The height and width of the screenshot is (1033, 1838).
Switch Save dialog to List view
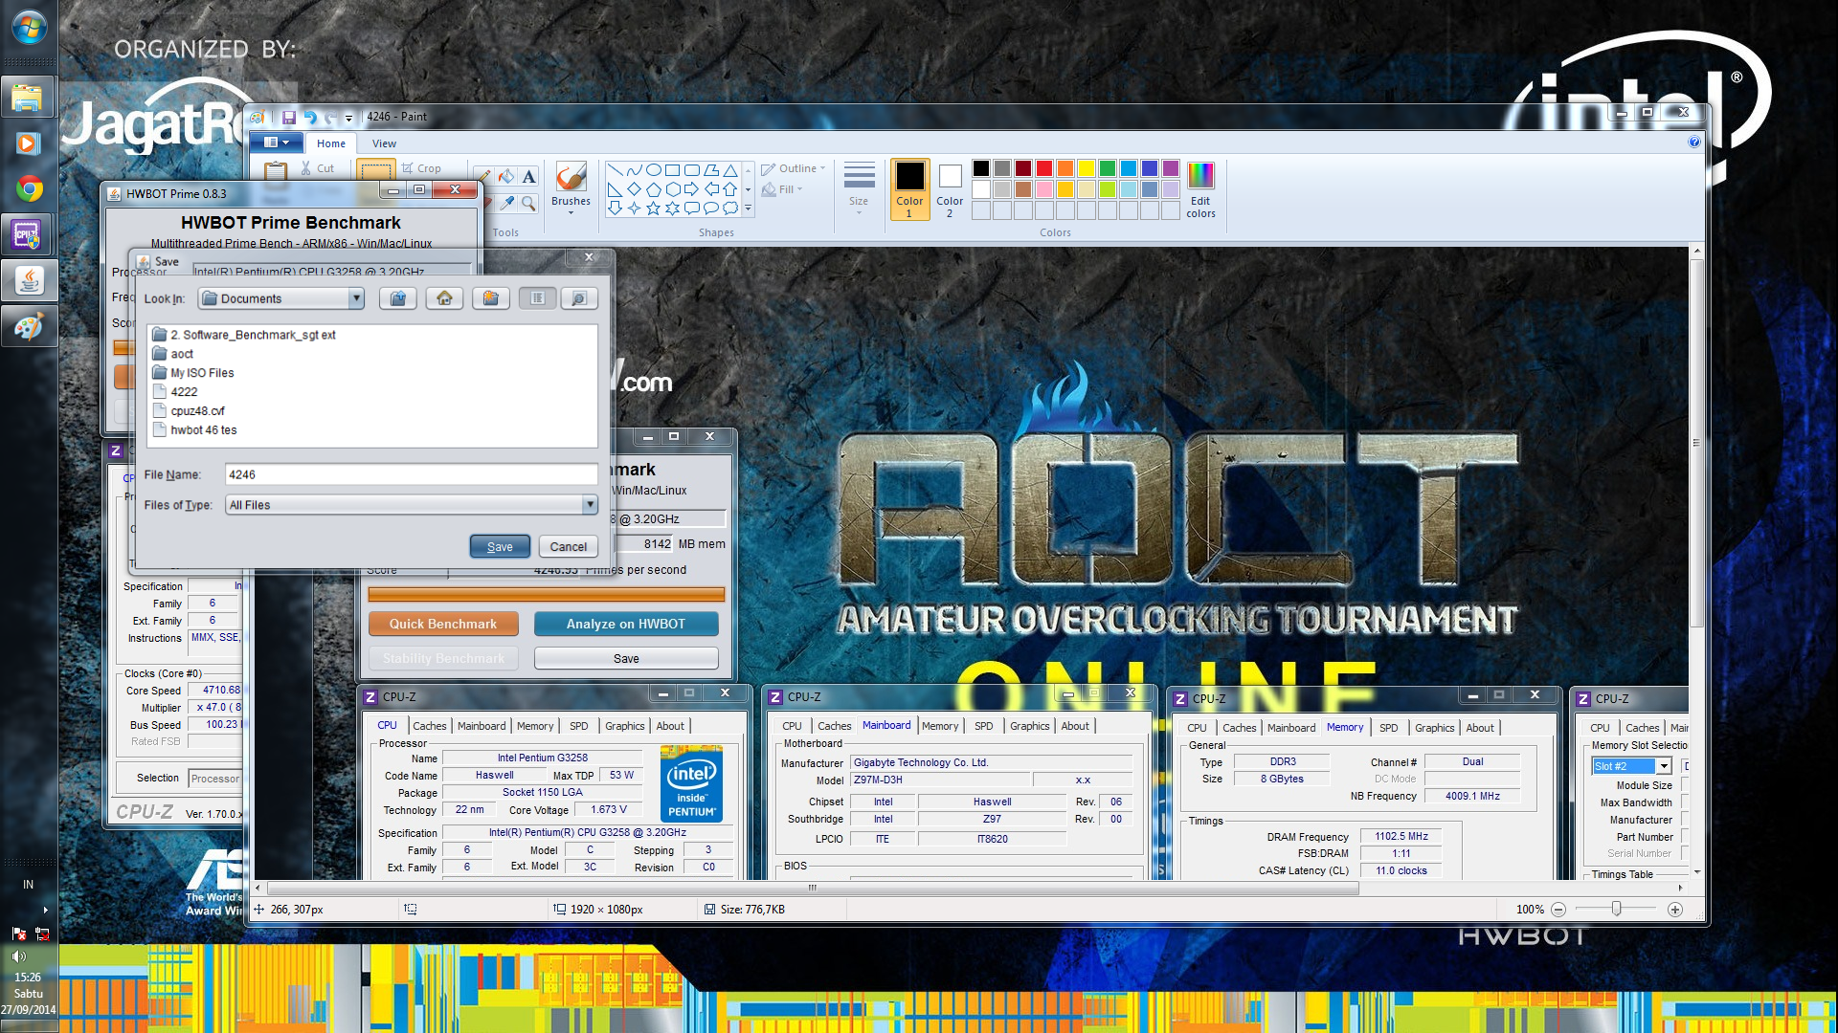(537, 298)
